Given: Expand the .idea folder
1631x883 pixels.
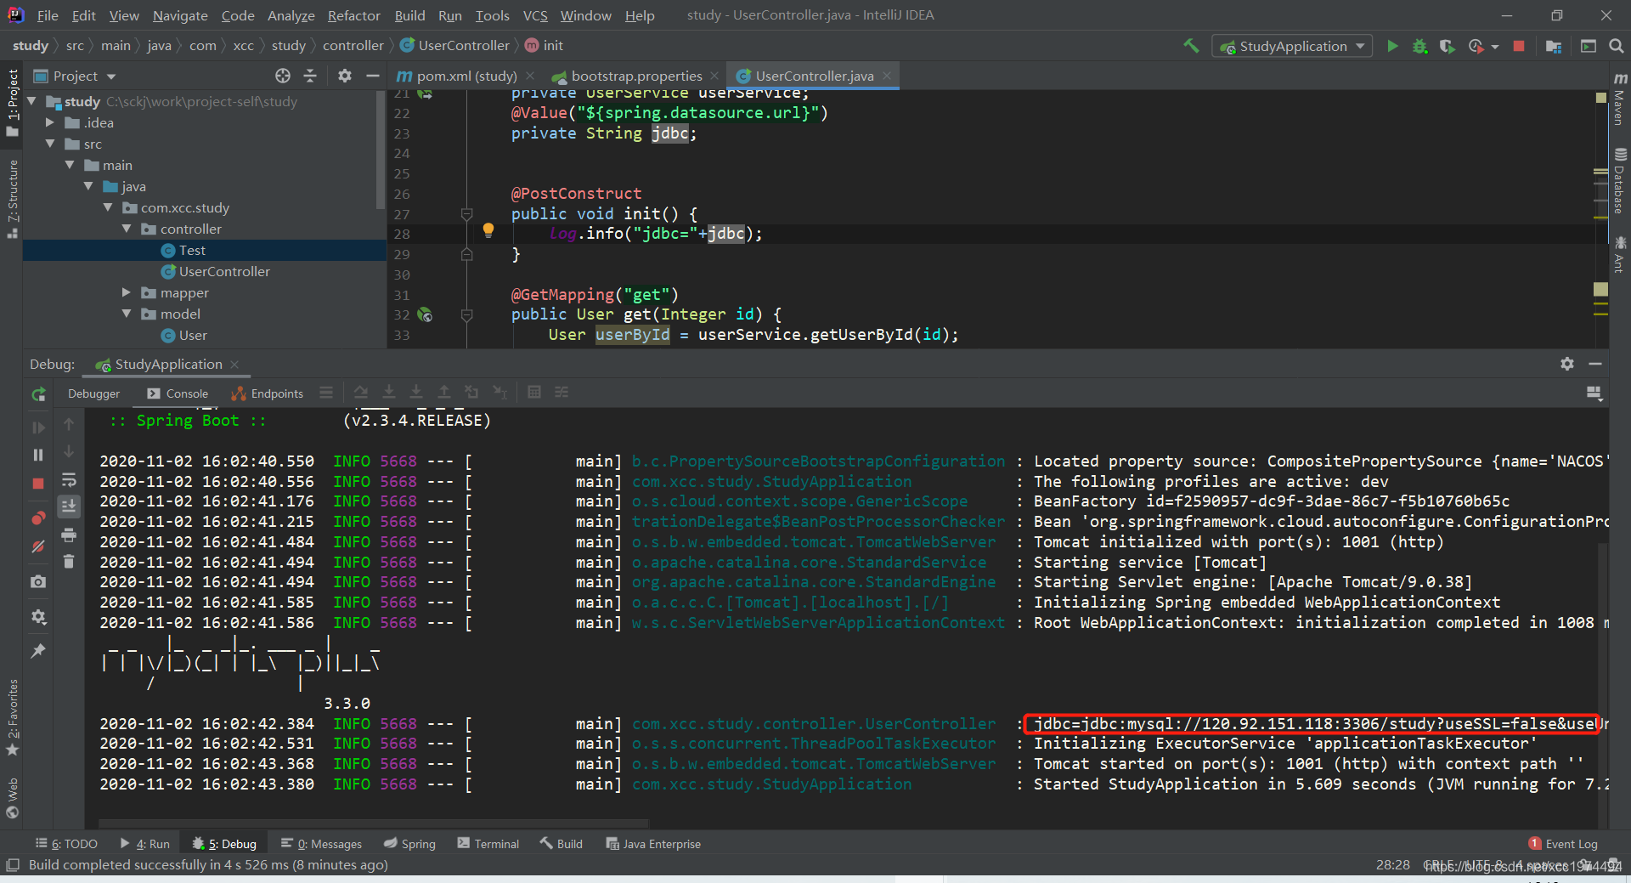Looking at the screenshot, I should tap(51, 122).
